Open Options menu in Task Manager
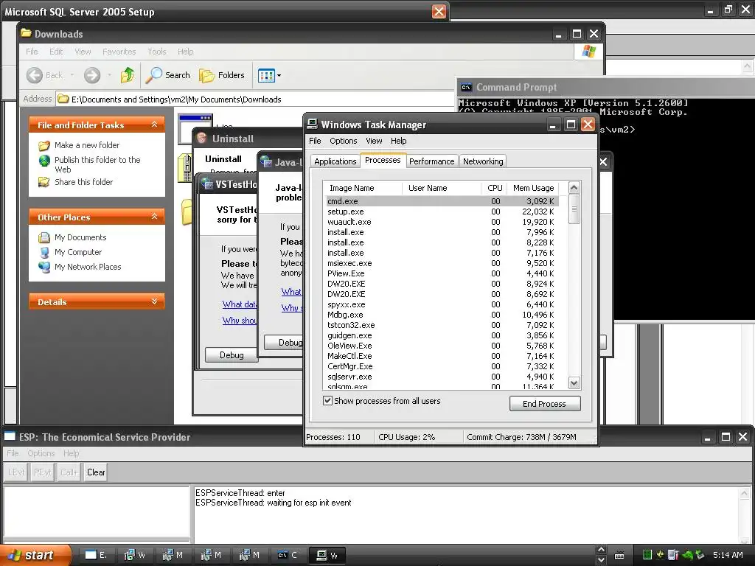755x566 pixels. point(344,141)
